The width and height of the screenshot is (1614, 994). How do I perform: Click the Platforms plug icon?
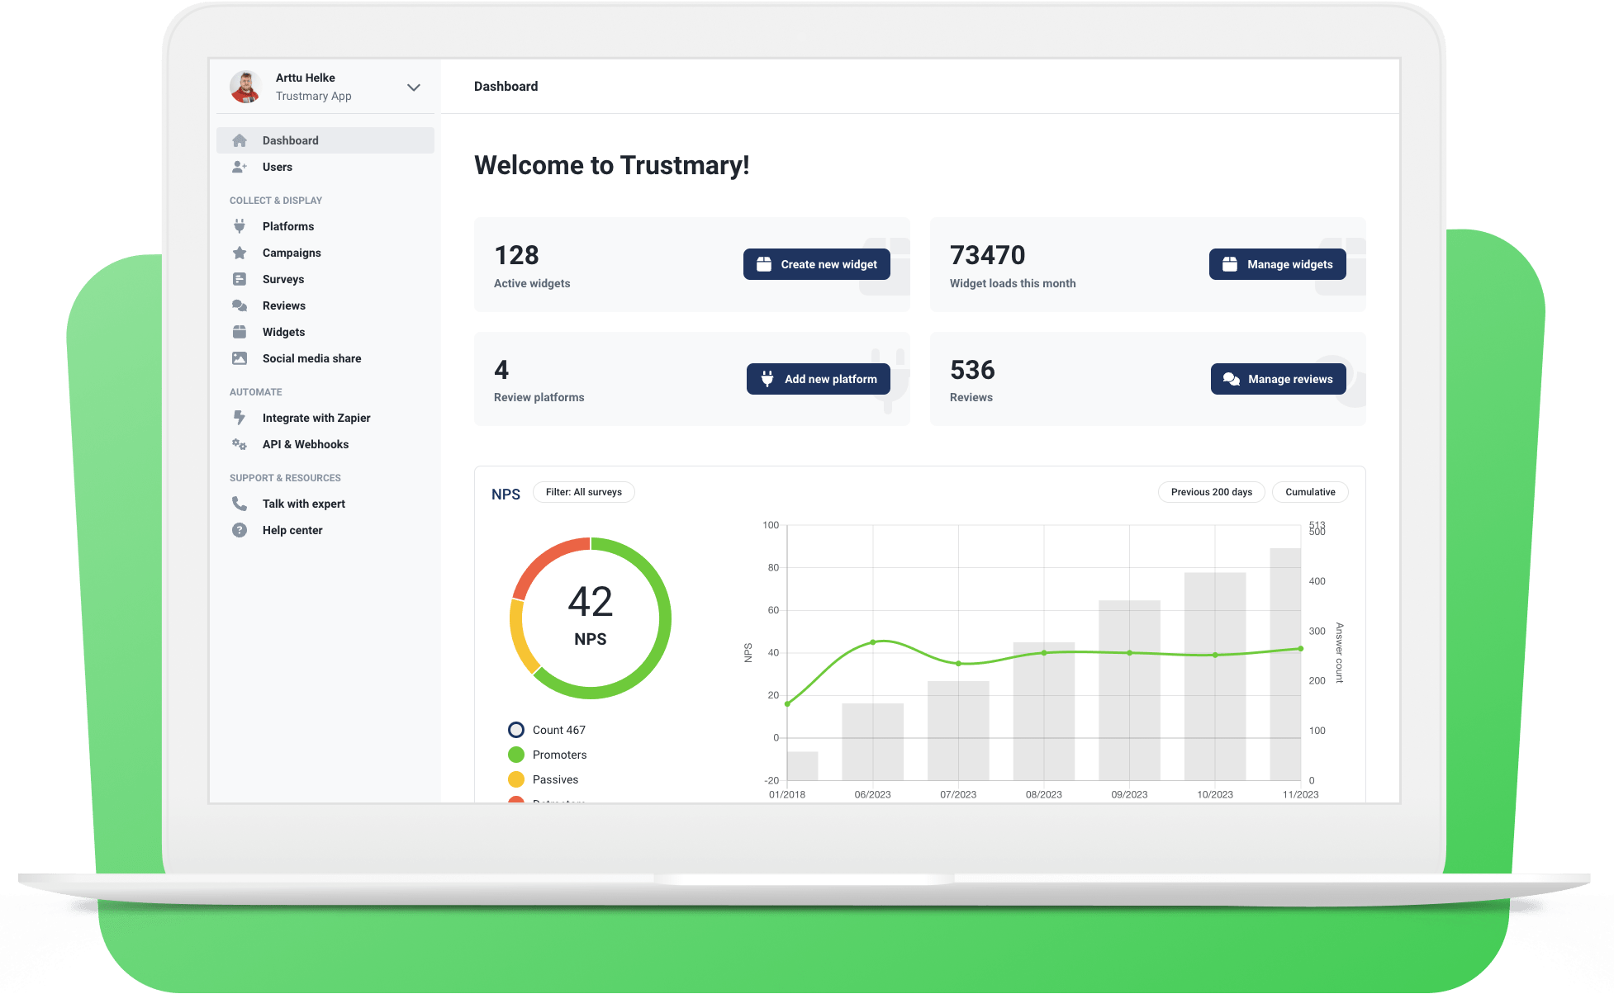tap(240, 226)
